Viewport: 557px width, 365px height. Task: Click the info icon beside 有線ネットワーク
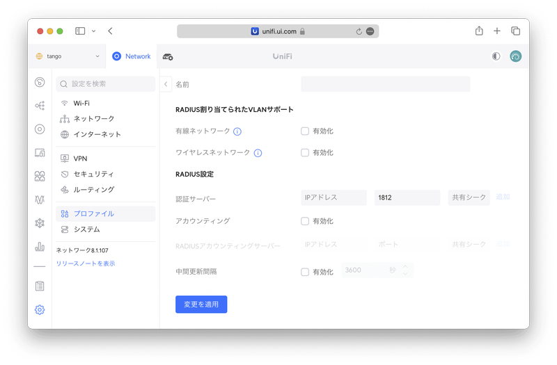coord(237,131)
